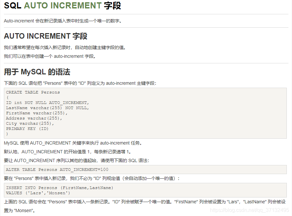The image size is (292, 216).
Task: Click the code line "FirstName varchar(255),"
Action: 37,113
